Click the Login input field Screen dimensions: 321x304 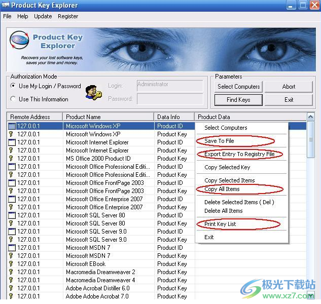[x=170, y=86]
